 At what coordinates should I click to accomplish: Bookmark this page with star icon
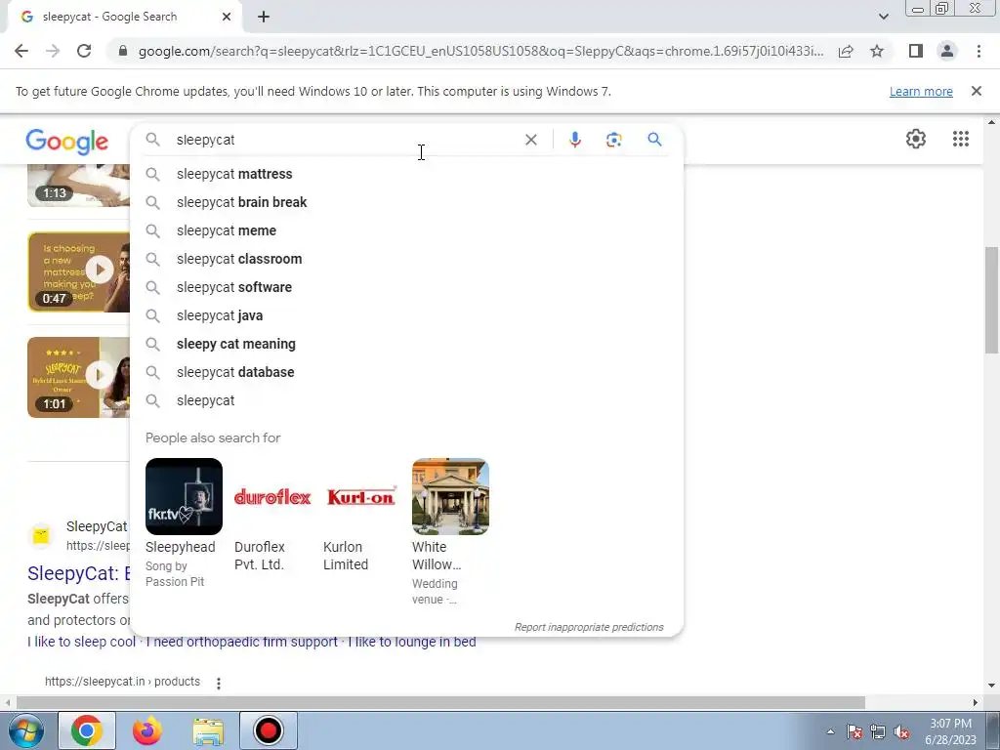coord(877,51)
